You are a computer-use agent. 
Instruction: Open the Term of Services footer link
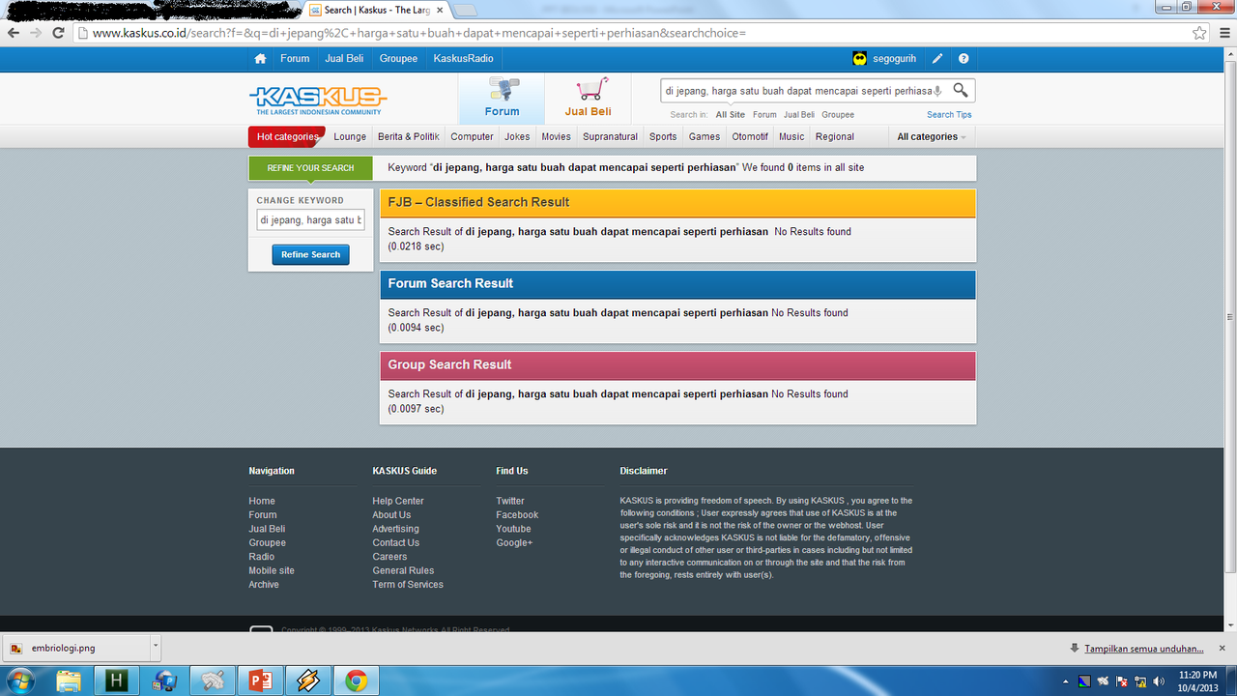pyautogui.click(x=408, y=585)
